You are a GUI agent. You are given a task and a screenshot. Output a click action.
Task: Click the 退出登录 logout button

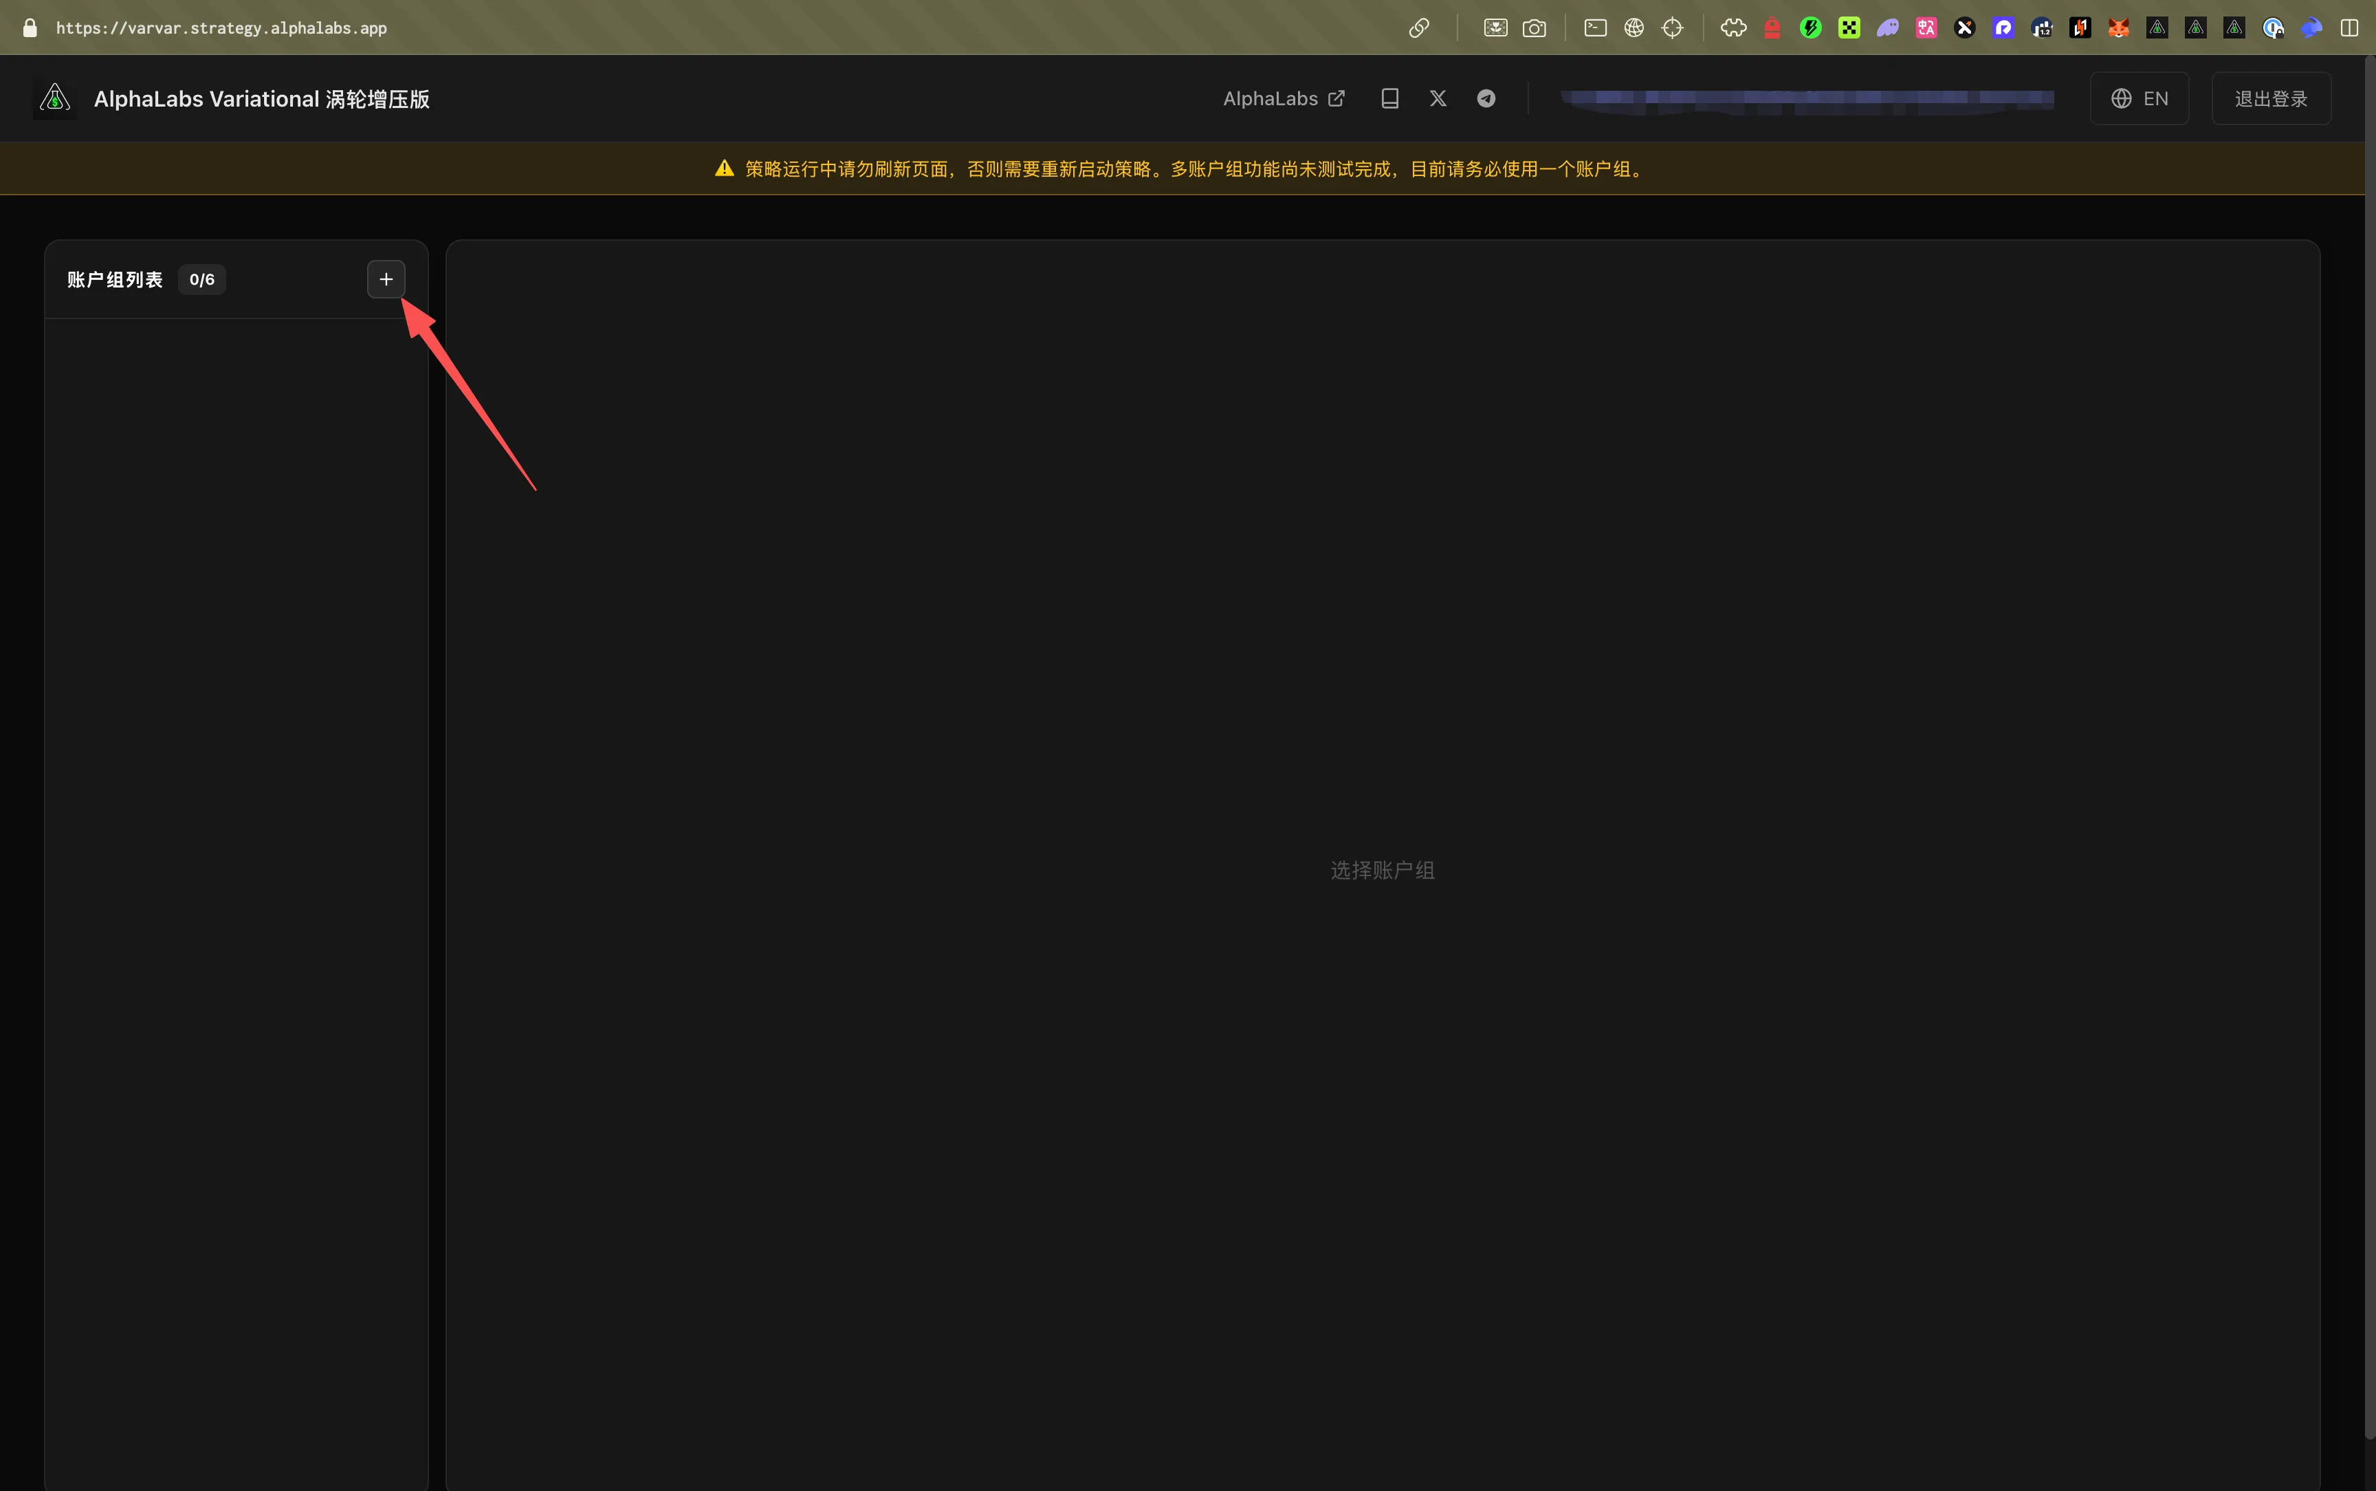[2271, 98]
